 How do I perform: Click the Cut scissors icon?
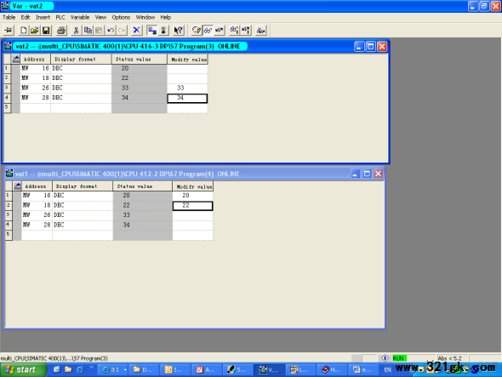[x=77, y=31]
